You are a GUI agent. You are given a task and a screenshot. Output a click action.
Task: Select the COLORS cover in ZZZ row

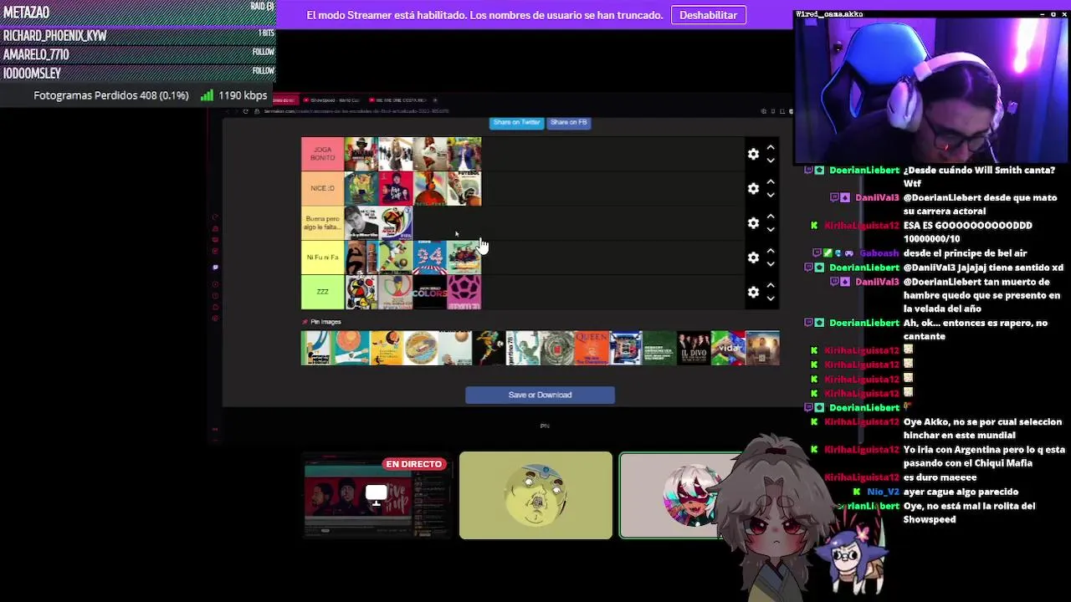pos(430,292)
